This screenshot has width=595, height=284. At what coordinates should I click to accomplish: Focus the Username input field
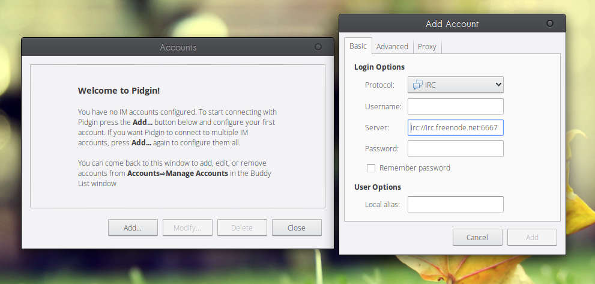coord(455,107)
